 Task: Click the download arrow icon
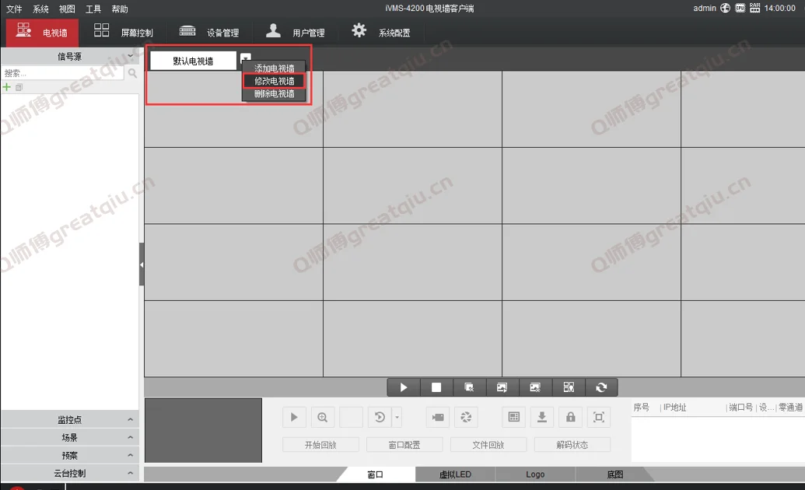[541, 418]
